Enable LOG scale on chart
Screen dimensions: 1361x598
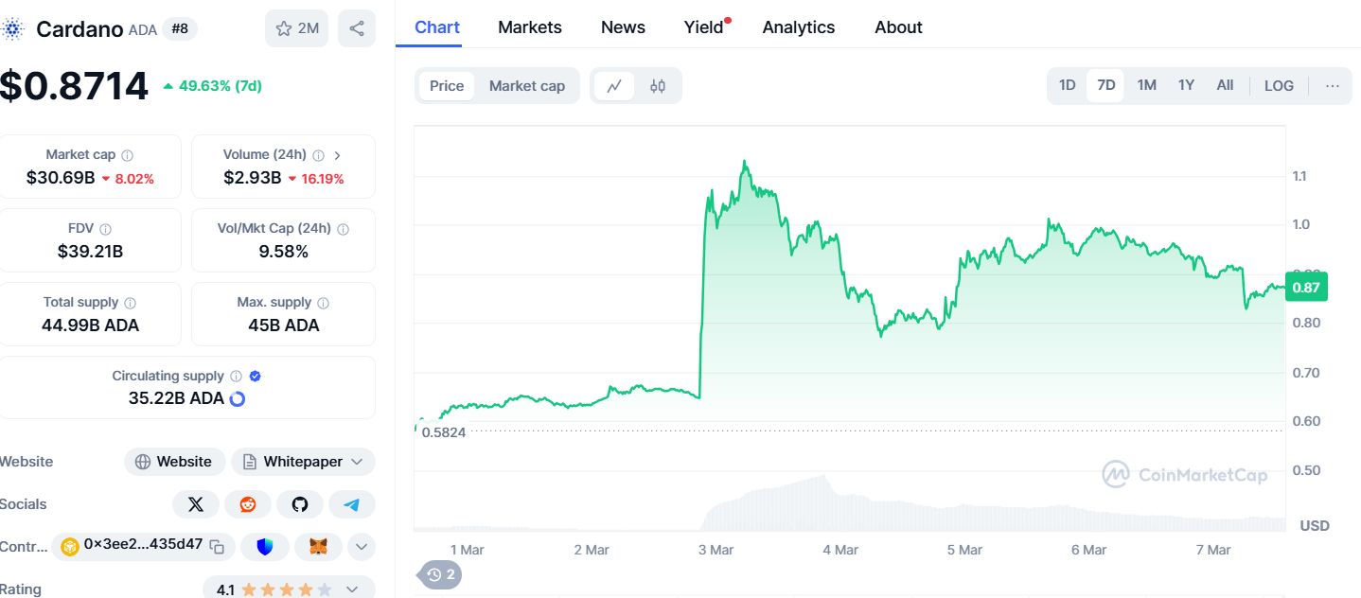point(1278,85)
